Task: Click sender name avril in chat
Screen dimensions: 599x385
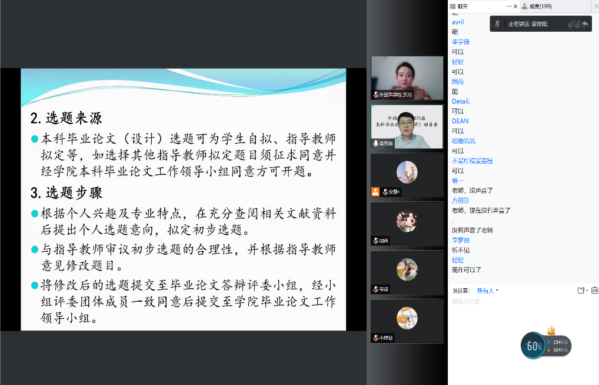Action: pos(458,22)
